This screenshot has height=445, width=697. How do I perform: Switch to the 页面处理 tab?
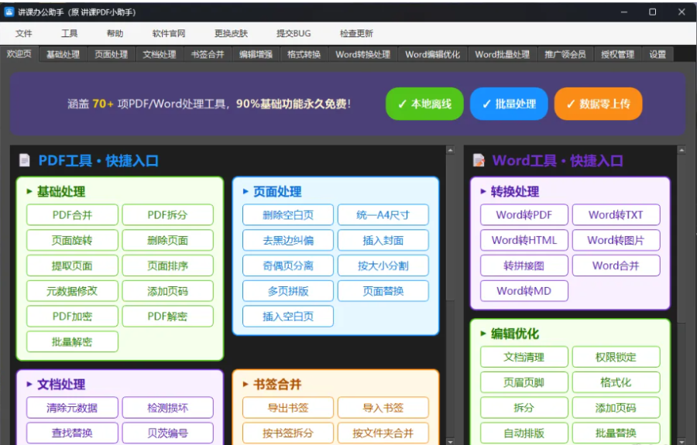coord(111,54)
